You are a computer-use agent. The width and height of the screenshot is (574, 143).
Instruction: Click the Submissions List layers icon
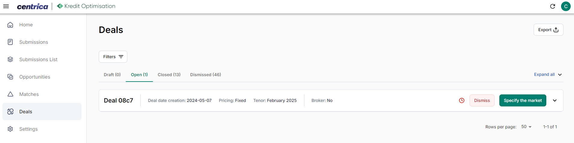tap(10, 60)
